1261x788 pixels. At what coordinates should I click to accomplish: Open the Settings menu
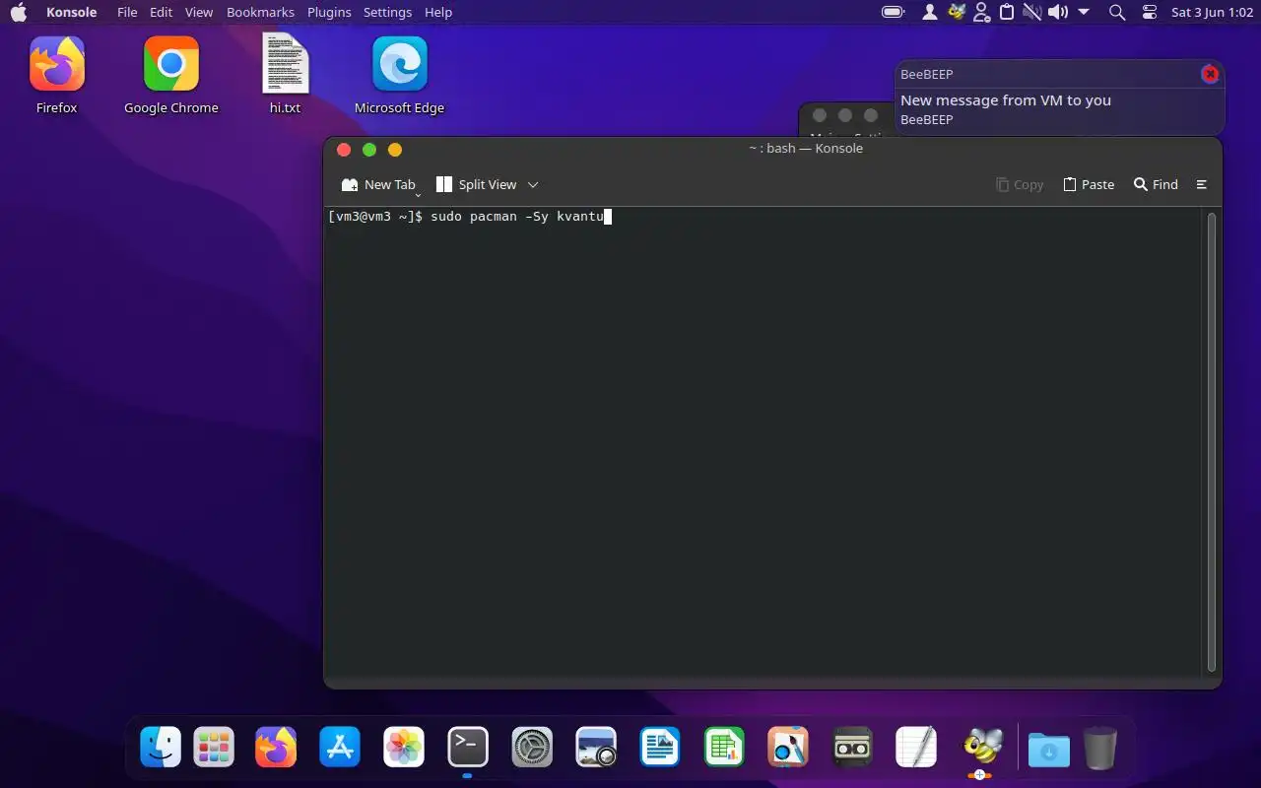coord(387,12)
